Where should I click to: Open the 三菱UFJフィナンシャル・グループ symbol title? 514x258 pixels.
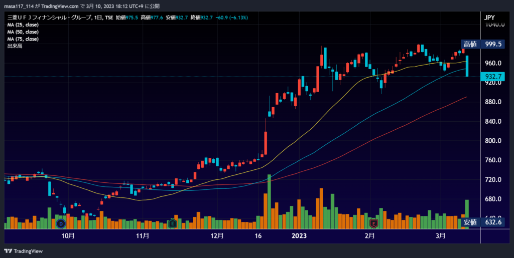(49, 18)
